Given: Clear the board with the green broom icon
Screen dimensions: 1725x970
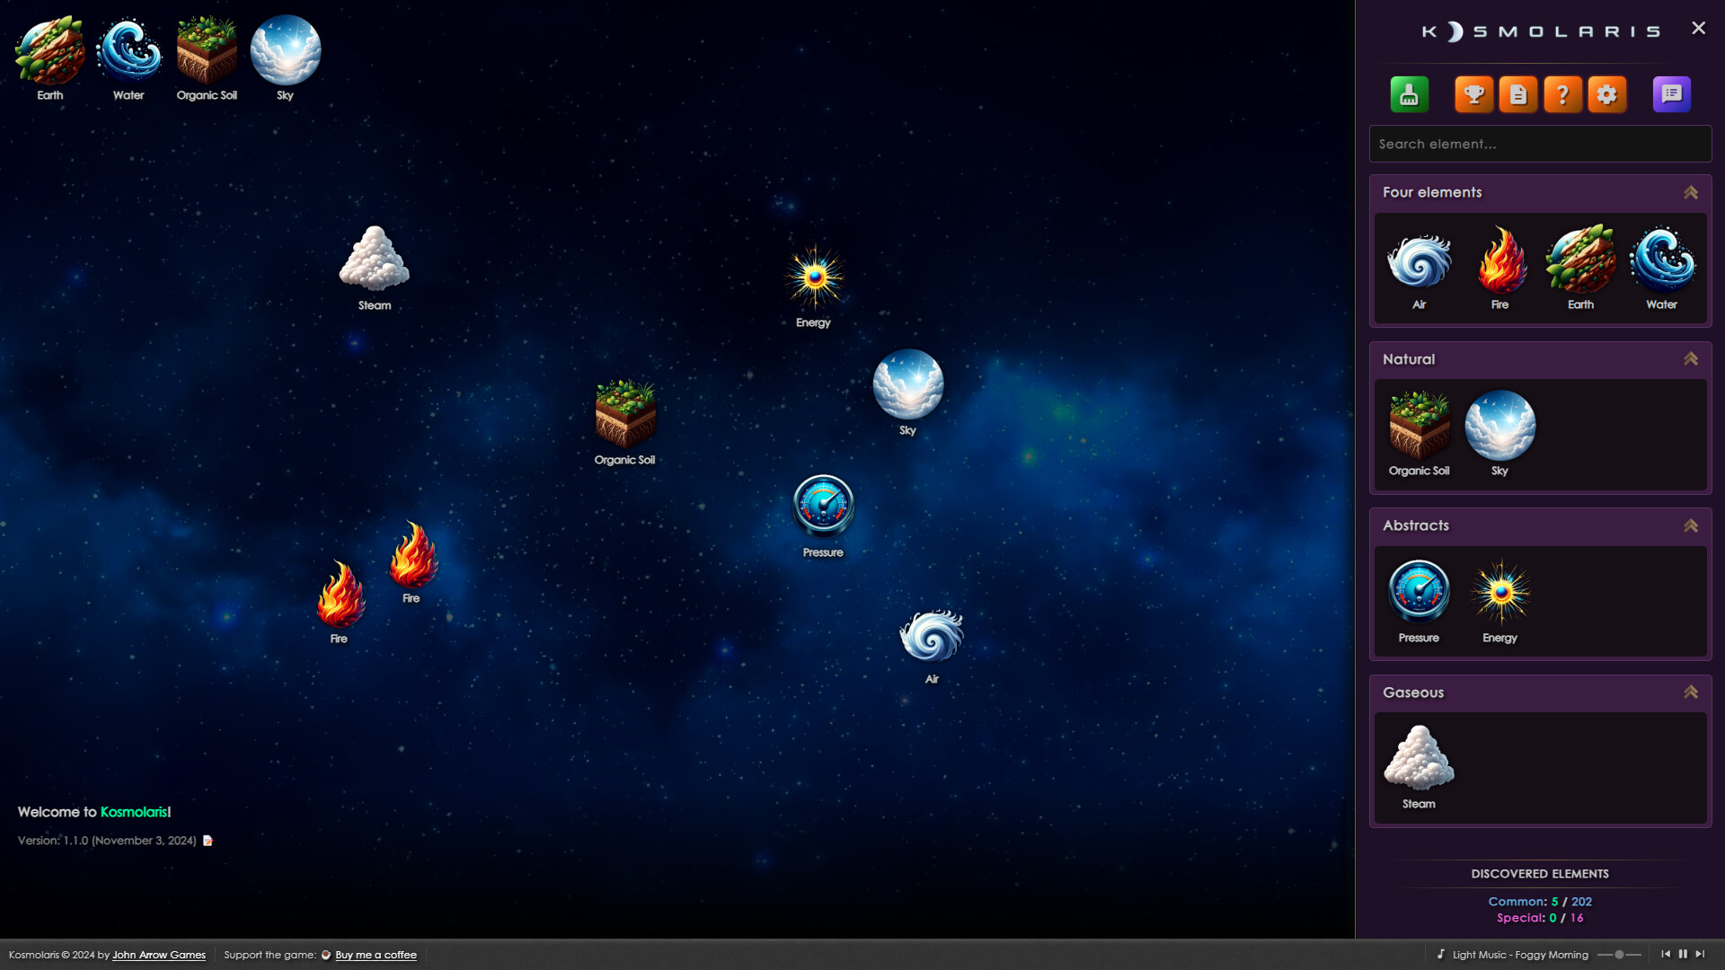Looking at the screenshot, I should (x=1409, y=93).
